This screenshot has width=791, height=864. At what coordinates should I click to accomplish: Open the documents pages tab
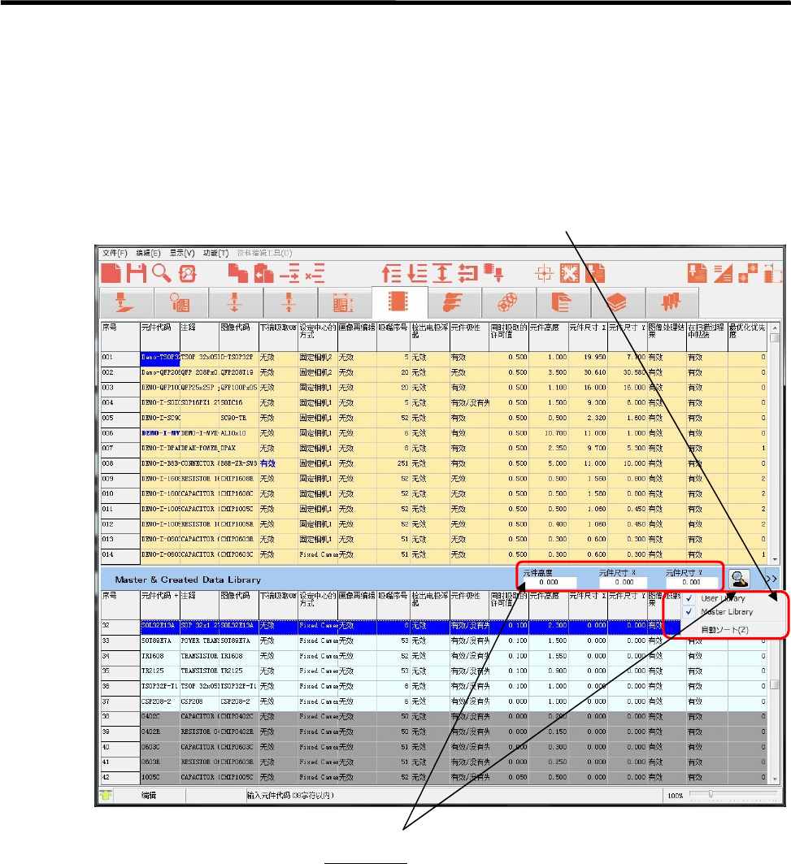(x=562, y=302)
